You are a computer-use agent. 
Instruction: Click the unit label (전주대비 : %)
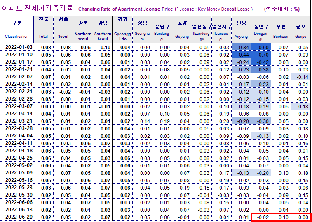click(x=282, y=9)
